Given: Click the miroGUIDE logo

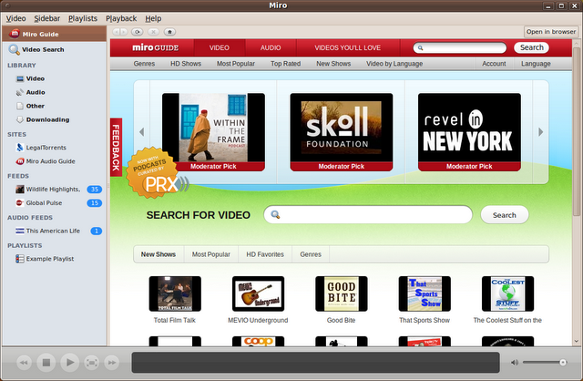Looking at the screenshot, I should click(x=156, y=47).
